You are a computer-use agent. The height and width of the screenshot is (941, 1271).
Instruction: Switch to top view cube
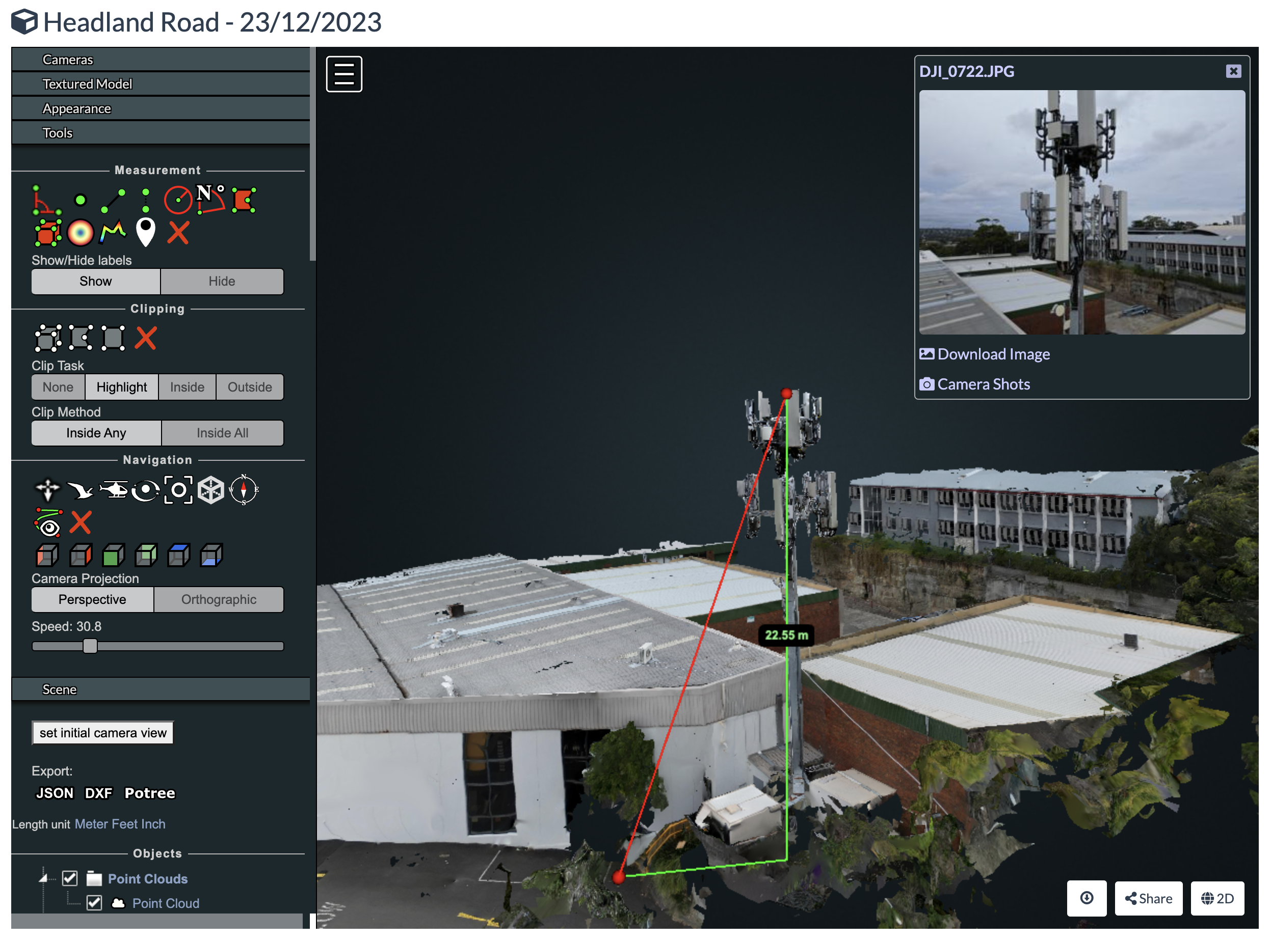click(178, 556)
